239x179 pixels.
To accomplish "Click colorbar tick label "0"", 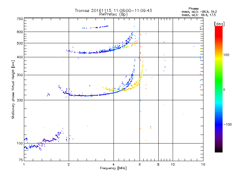I will [x=224, y=89].
